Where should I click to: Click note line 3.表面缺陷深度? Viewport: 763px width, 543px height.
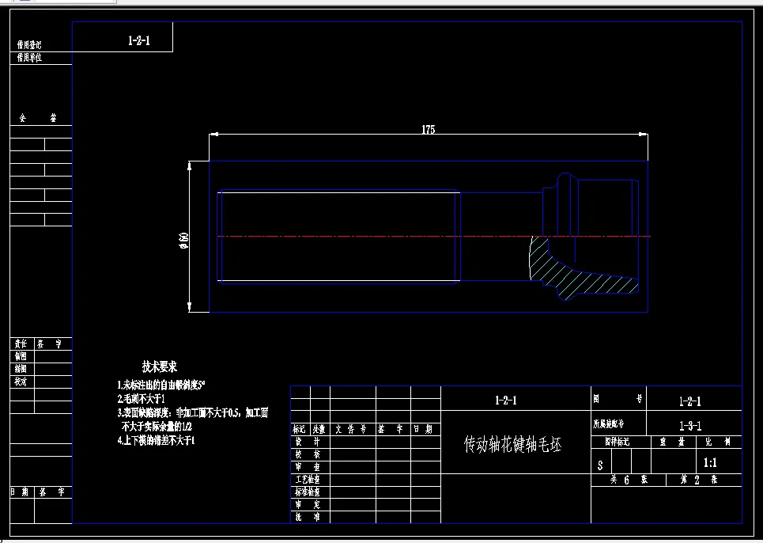193,413
